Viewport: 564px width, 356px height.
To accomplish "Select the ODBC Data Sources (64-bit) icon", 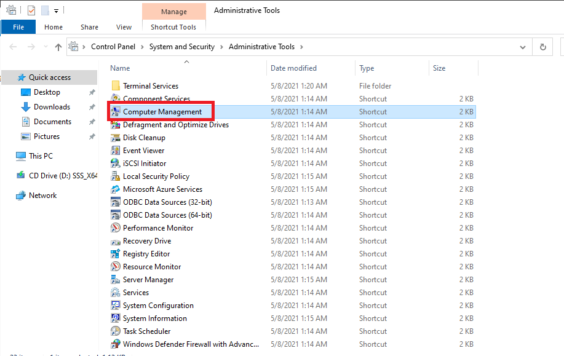I will (116, 215).
